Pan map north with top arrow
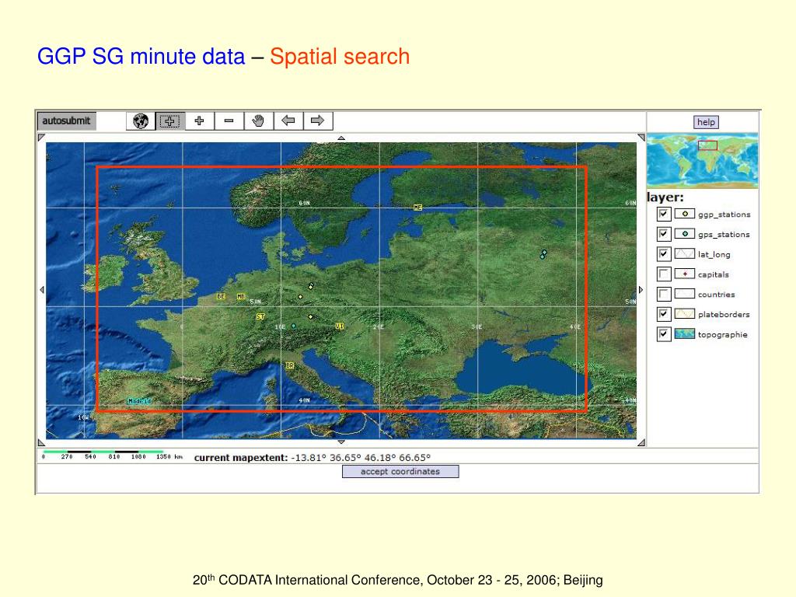The width and height of the screenshot is (796, 597). [341, 138]
